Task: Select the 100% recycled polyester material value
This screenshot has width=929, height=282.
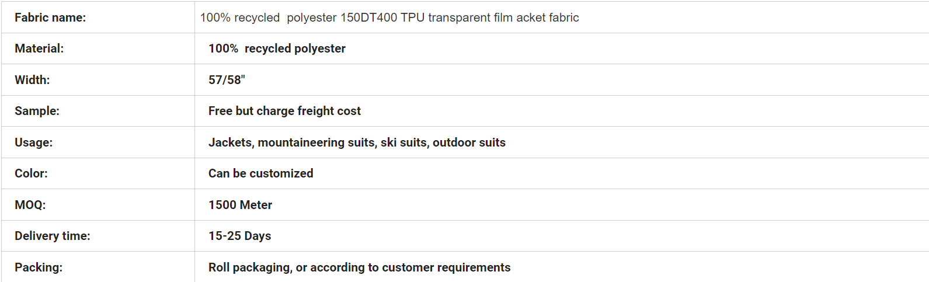Action: point(277,48)
